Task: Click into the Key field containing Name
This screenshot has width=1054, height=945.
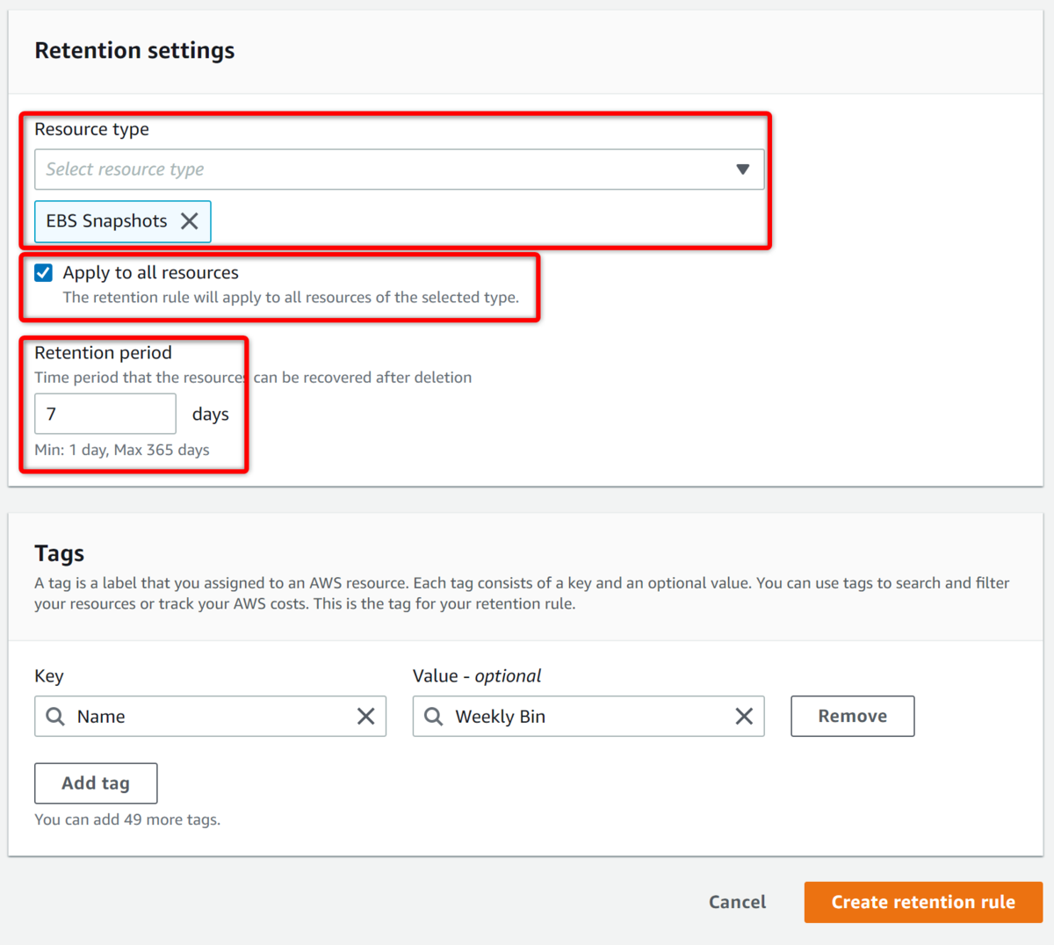Action: tap(211, 717)
